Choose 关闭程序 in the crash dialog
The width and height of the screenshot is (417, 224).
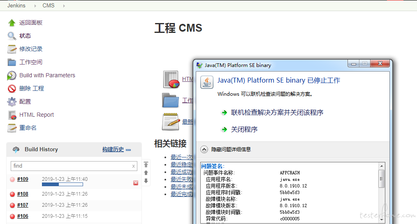[x=244, y=129]
